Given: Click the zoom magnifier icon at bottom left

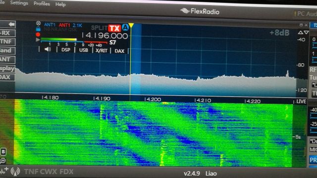Looking at the screenshot, I should (x=3, y=161).
